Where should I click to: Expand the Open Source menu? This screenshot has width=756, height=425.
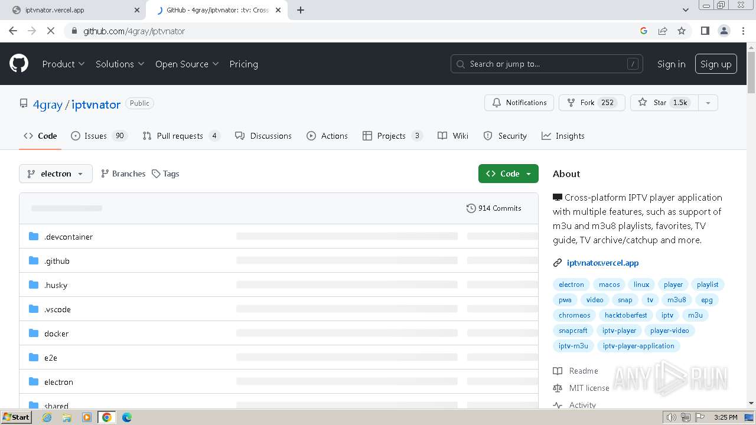[187, 64]
